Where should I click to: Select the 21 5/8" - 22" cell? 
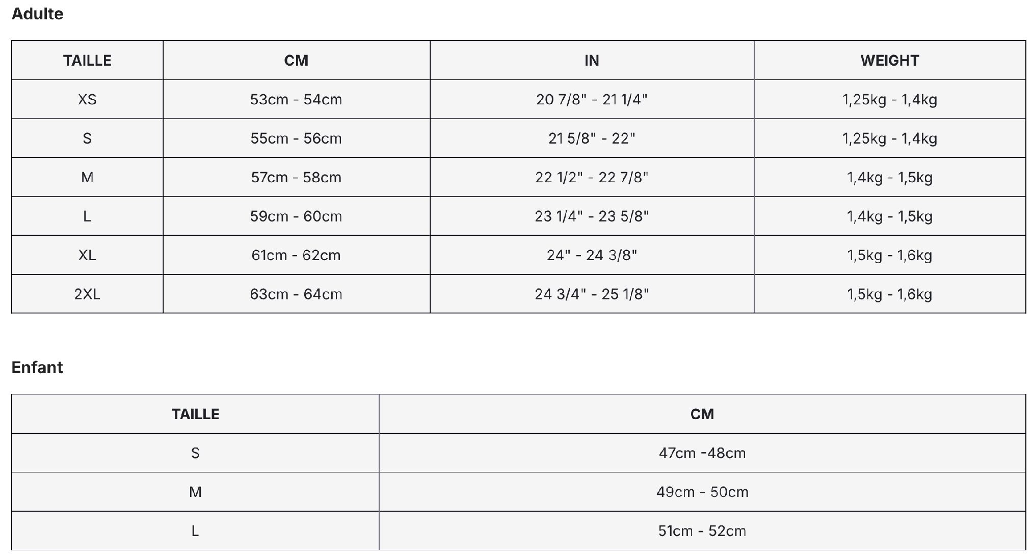[x=591, y=138]
